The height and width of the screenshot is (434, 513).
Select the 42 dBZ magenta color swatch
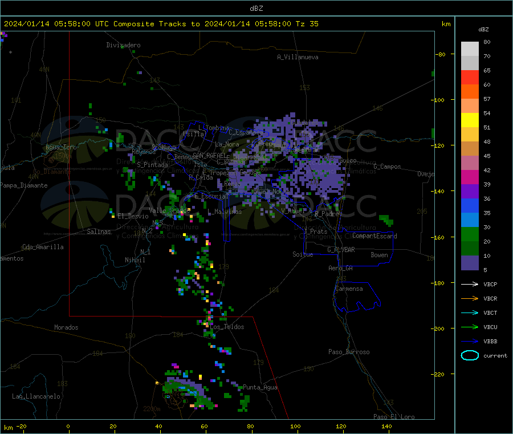pos(470,177)
